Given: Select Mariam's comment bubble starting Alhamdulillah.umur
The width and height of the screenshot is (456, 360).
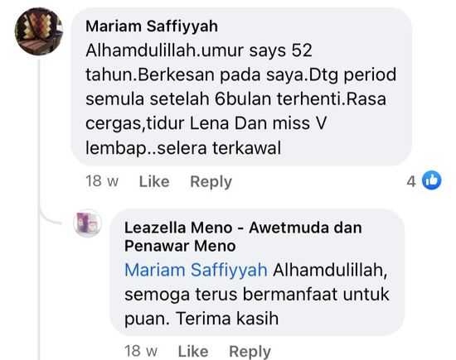Looking at the screenshot, I should (241, 87).
